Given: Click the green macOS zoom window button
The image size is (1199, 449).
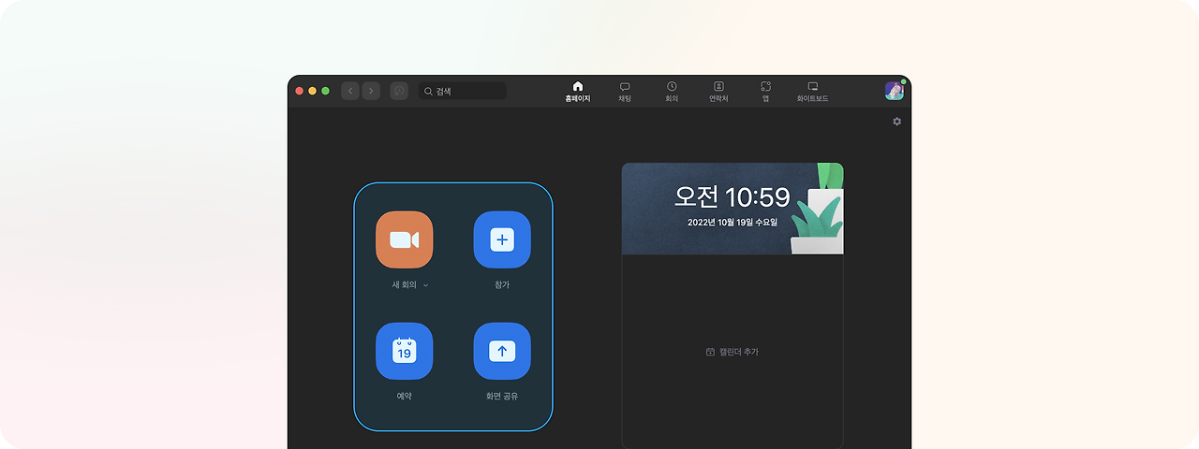Looking at the screenshot, I should [325, 91].
